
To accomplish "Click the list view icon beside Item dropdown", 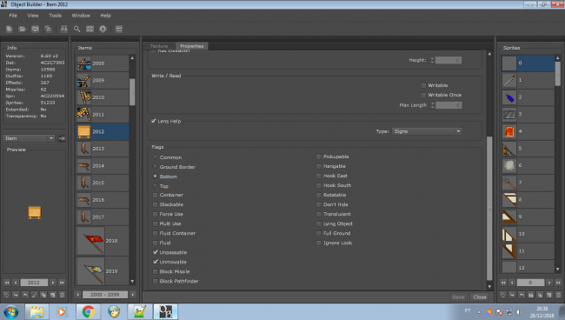I will tap(62, 138).
